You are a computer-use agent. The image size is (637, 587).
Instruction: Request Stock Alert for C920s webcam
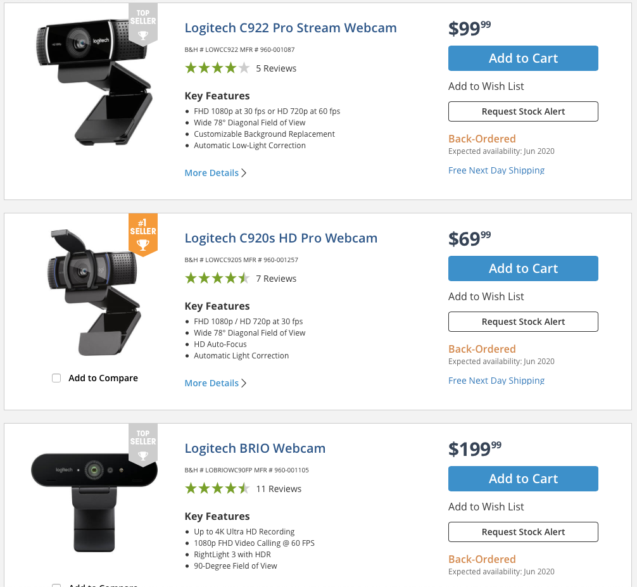pyautogui.click(x=523, y=322)
